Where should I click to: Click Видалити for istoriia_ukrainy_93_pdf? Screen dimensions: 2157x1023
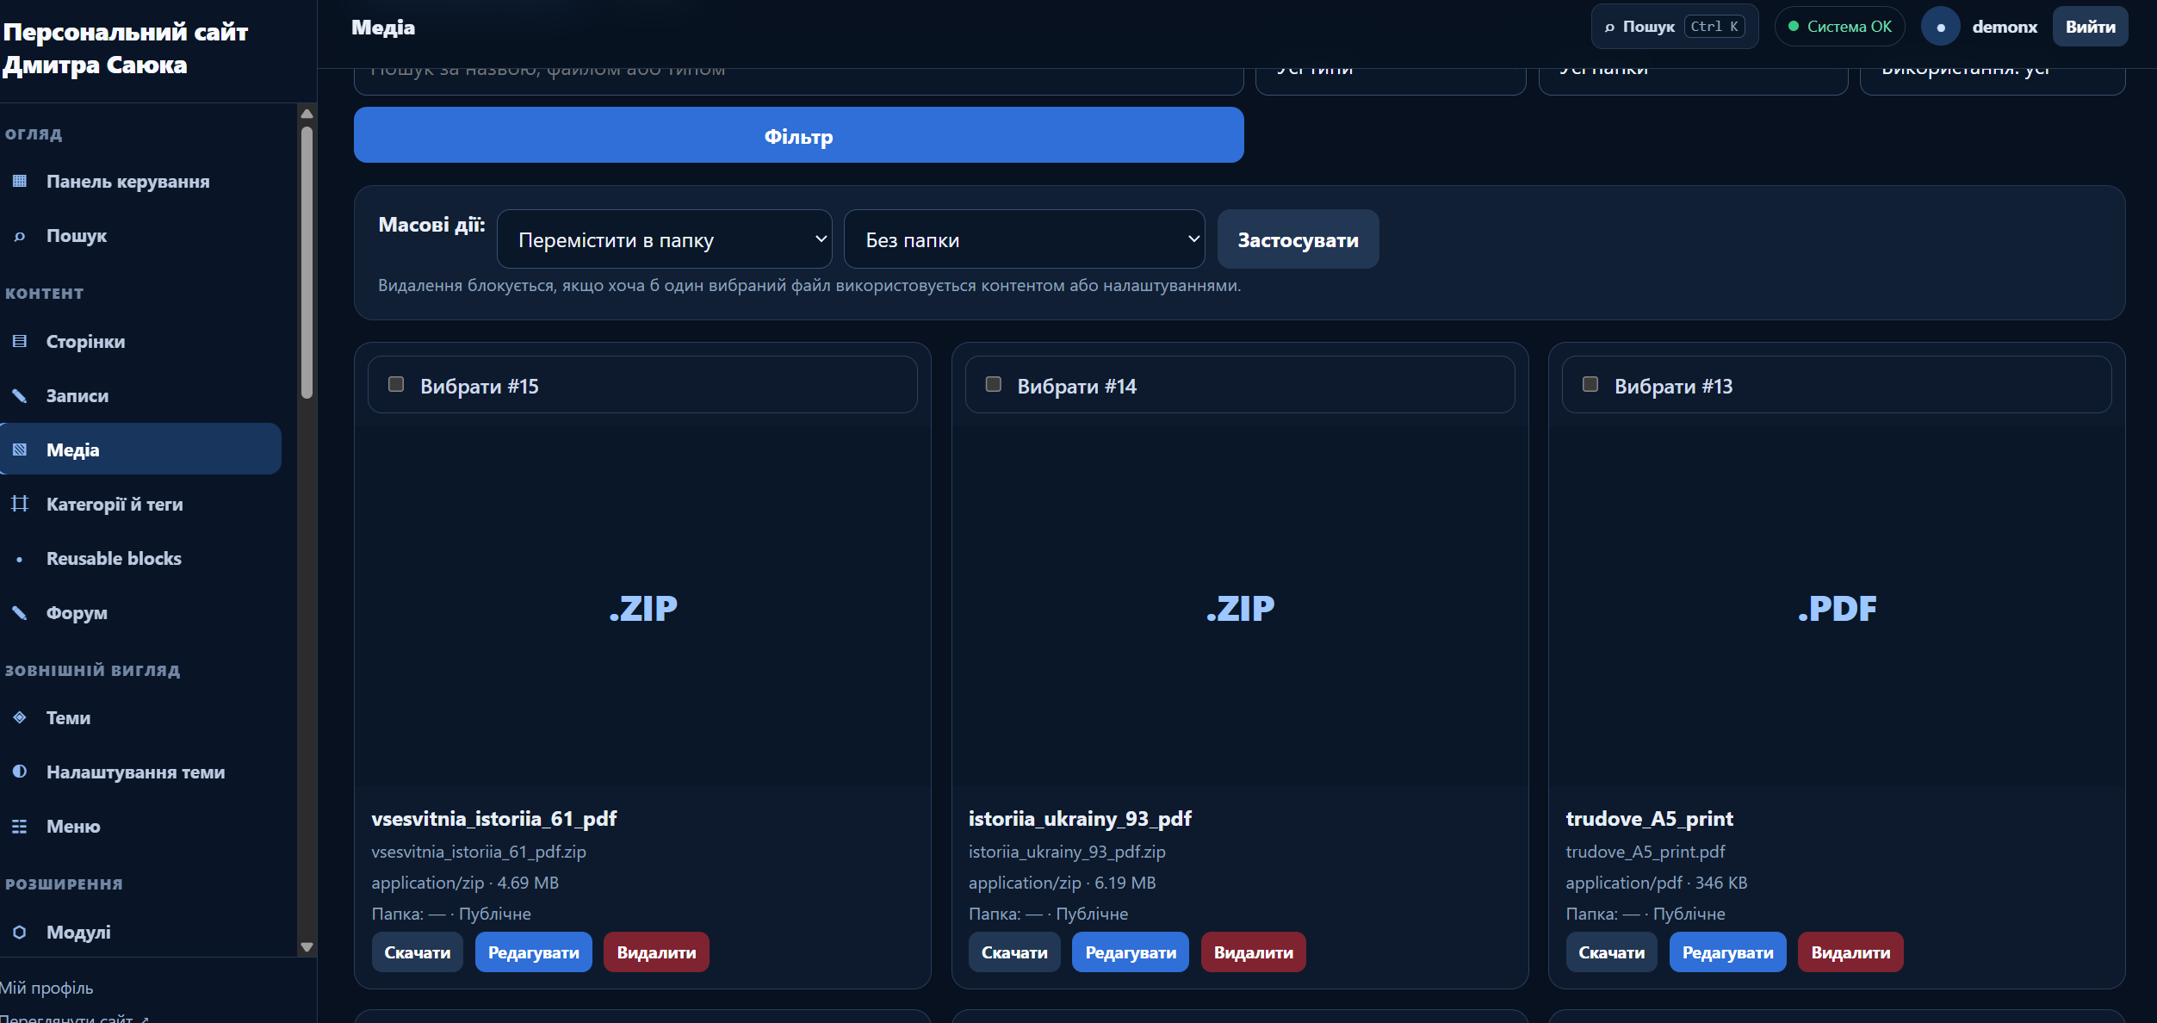pyautogui.click(x=1253, y=952)
